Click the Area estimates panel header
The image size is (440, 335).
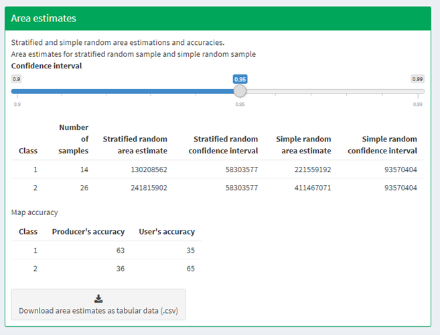coord(218,19)
